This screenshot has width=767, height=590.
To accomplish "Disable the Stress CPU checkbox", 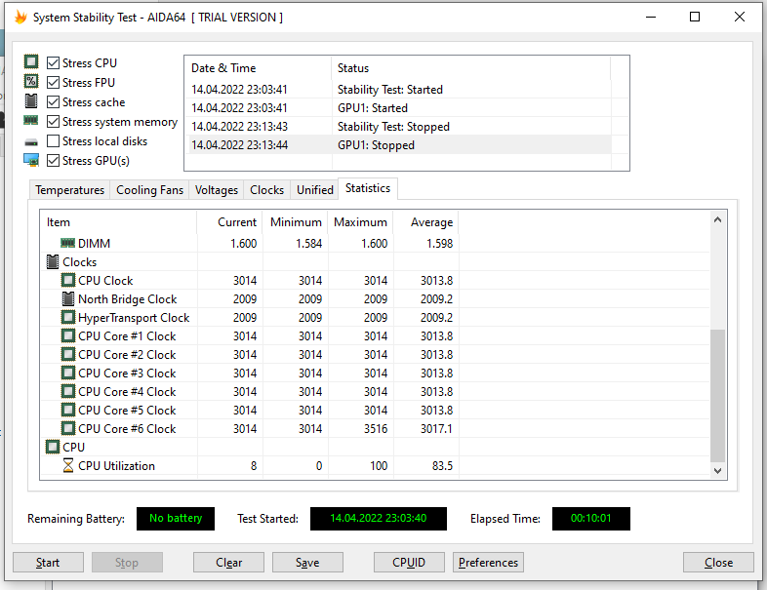I will tap(53, 63).
